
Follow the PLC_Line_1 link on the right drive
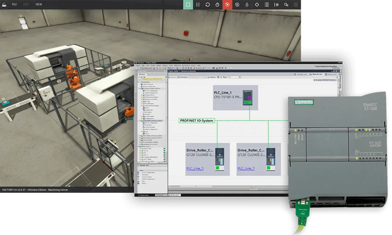246,168
